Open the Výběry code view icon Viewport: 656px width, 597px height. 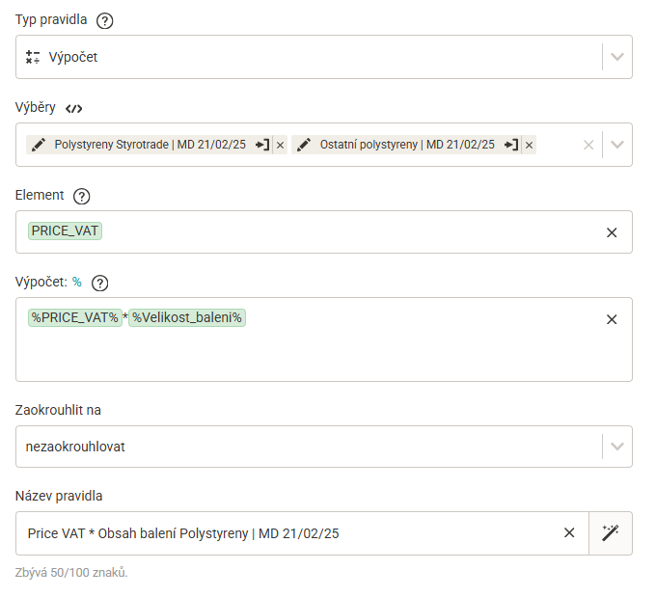point(73,109)
